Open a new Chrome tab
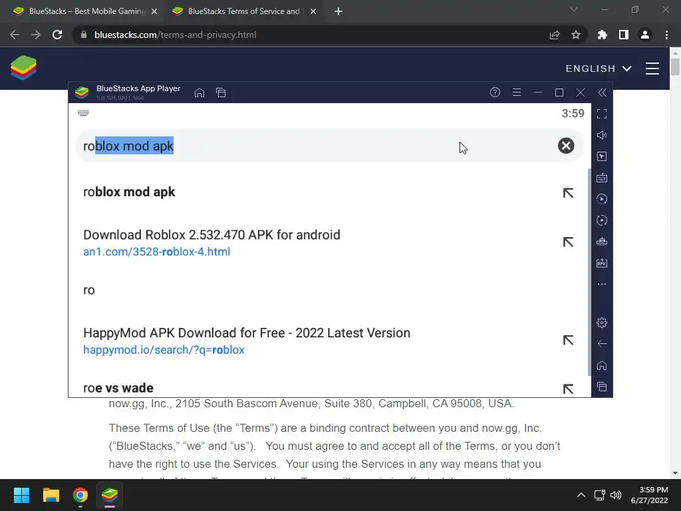681x511 pixels. coord(339,12)
